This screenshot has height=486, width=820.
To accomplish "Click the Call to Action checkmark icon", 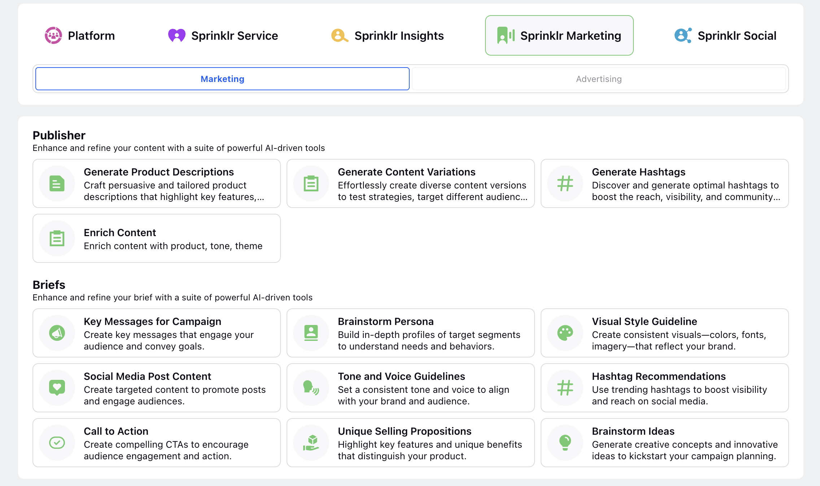I will click(x=57, y=443).
